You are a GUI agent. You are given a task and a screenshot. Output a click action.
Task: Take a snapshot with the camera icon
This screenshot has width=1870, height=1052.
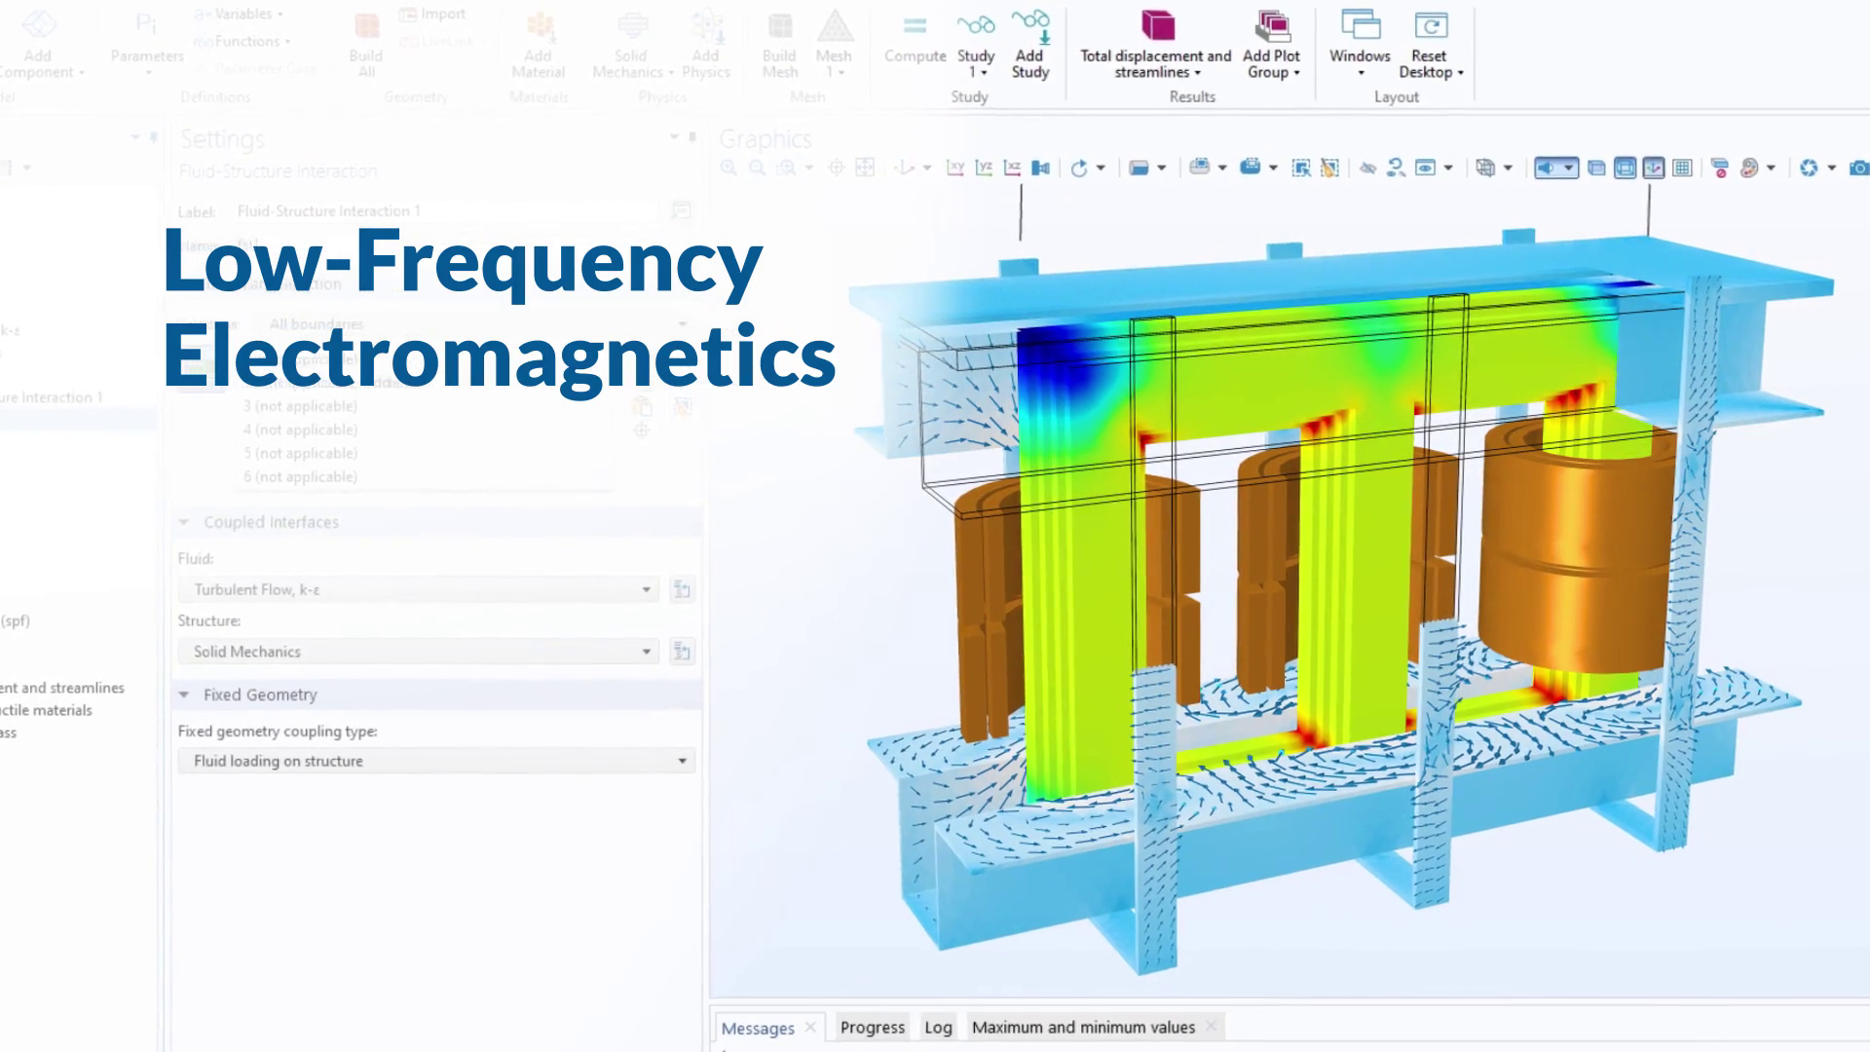coord(1858,169)
